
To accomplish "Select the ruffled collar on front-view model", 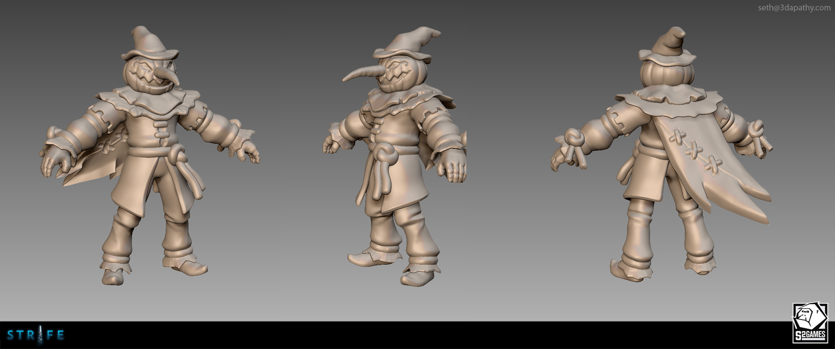I will coord(149,102).
